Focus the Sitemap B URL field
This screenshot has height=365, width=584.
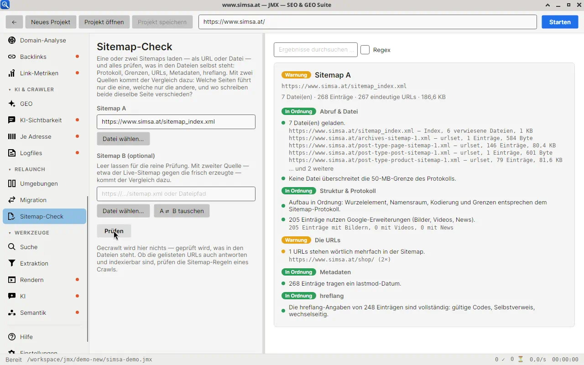[x=176, y=194]
